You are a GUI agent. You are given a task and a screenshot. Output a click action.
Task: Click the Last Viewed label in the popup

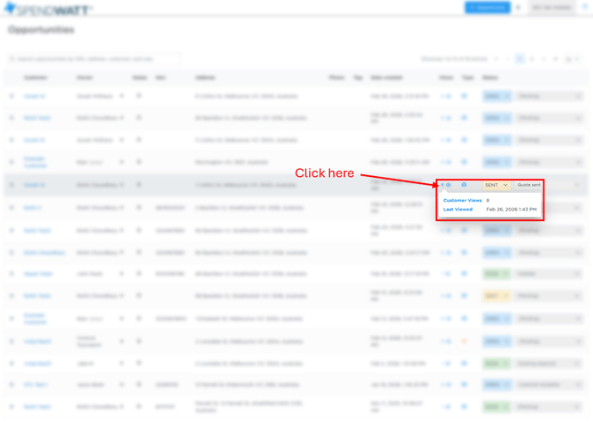458,210
